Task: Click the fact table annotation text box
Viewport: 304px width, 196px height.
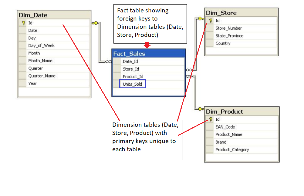Action: [151, 24]
